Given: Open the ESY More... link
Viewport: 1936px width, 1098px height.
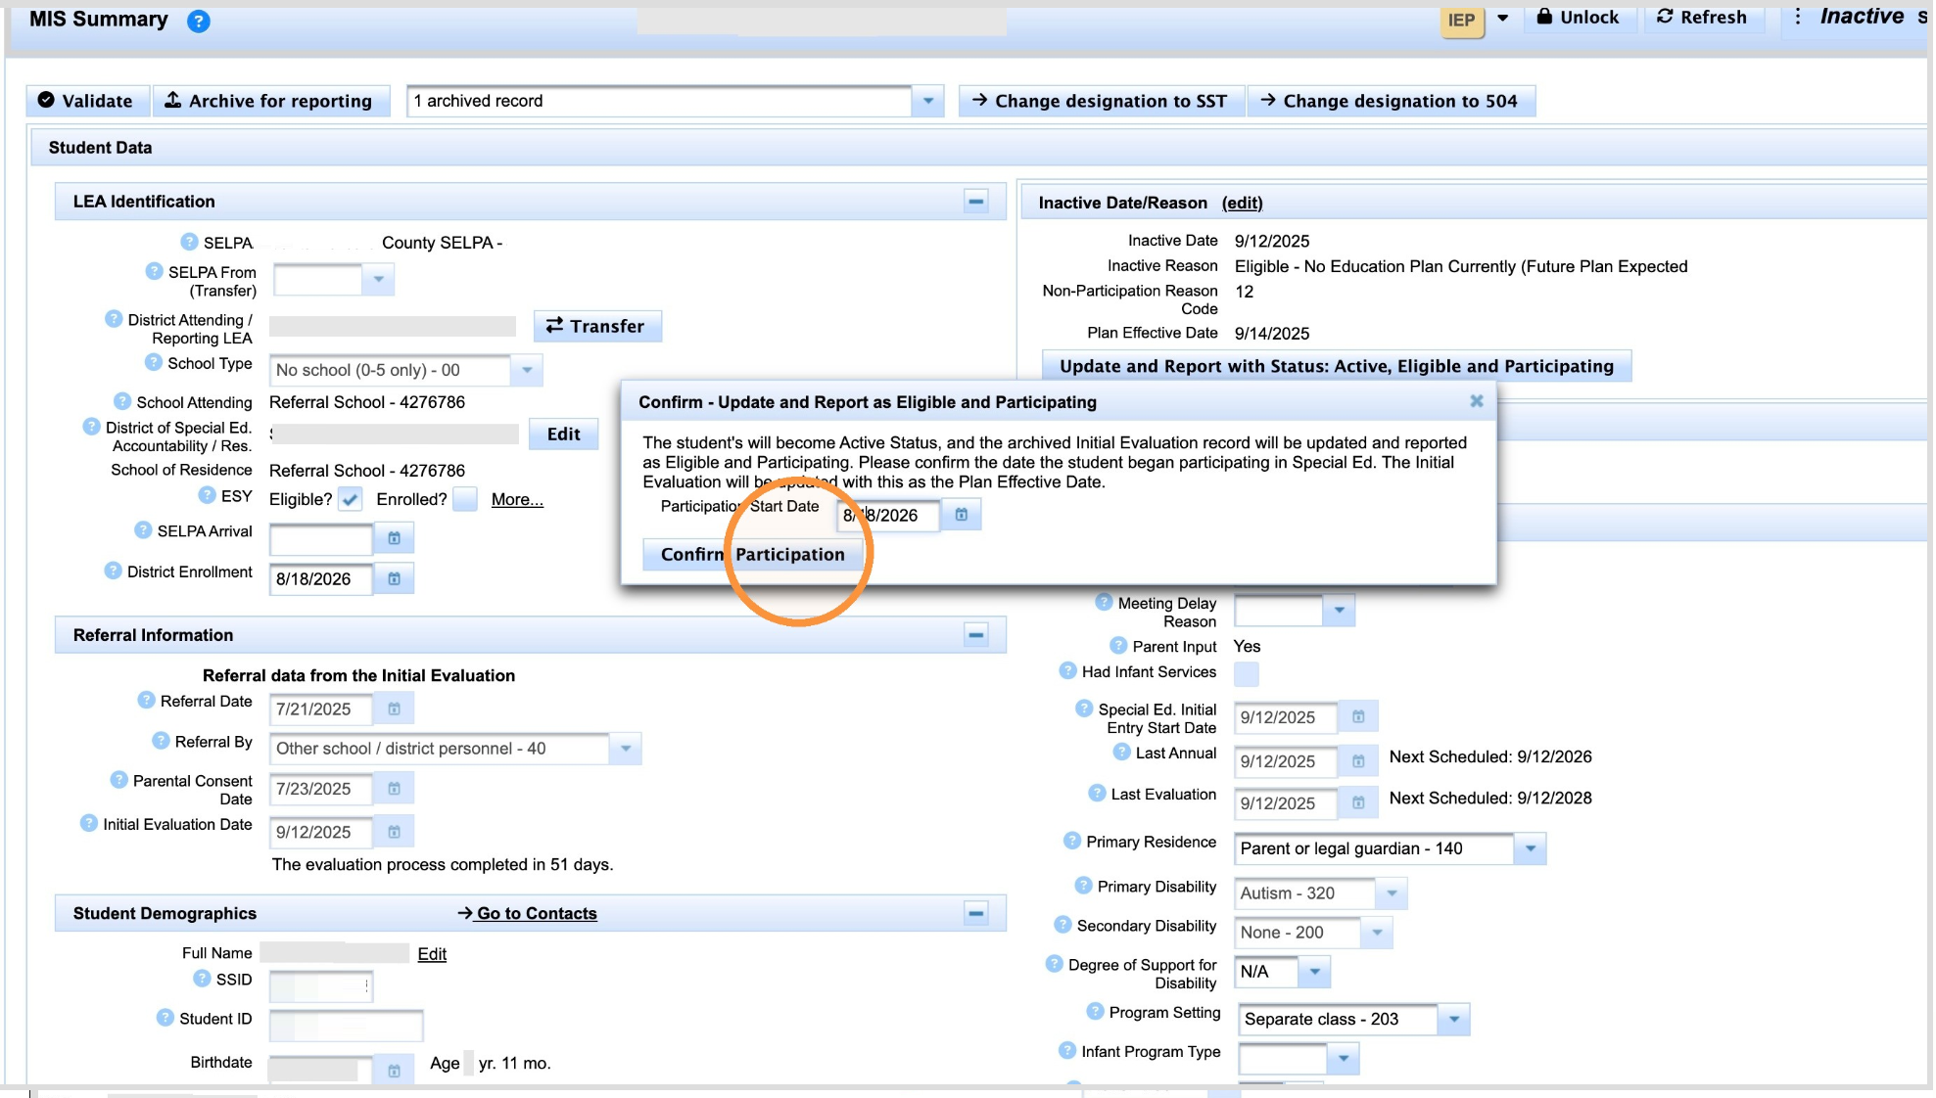Looking at the screenshot, I should [x=517, y=499].
